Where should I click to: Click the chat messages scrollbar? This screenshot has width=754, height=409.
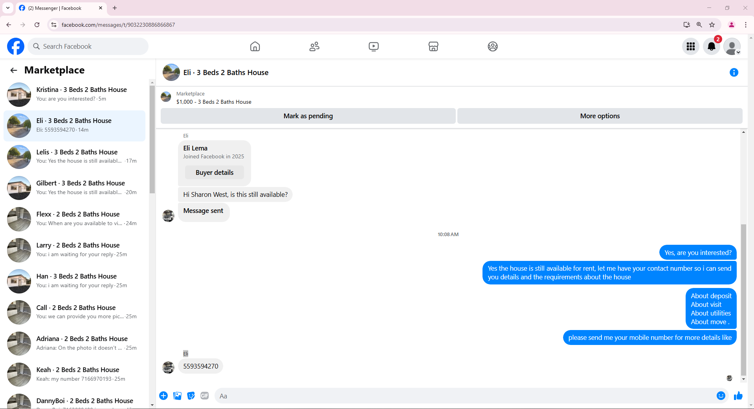click(x=743, y=300)
